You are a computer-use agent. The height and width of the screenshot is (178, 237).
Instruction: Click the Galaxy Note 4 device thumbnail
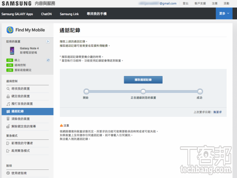click(12, 50)
